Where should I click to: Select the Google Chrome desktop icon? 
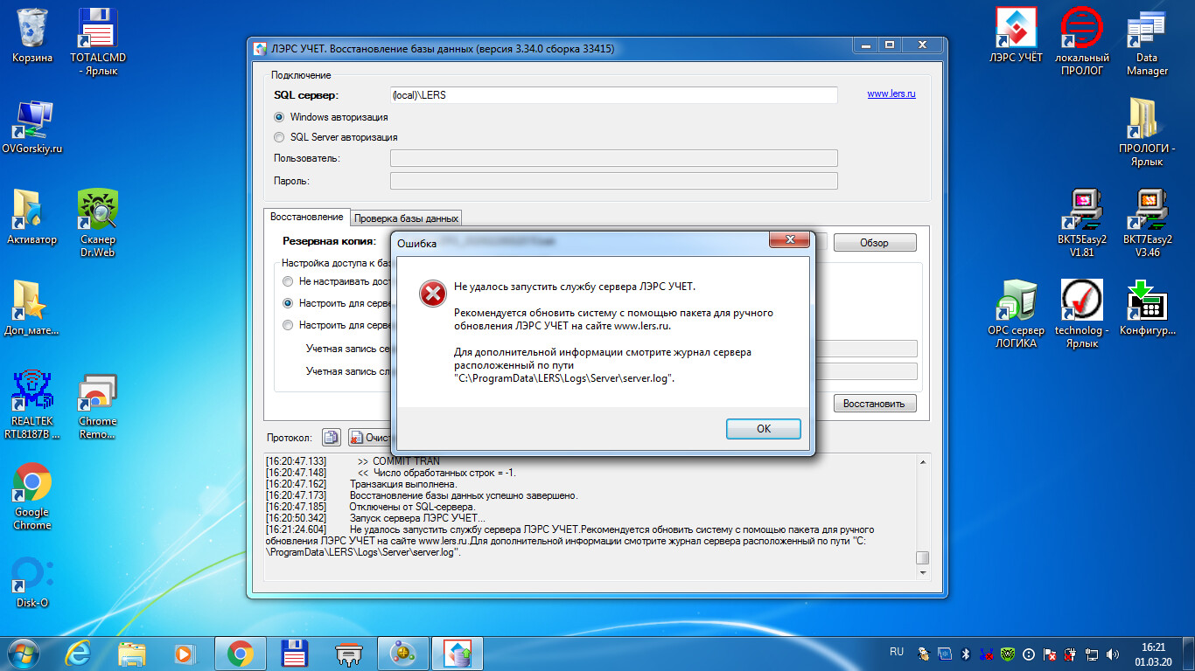32,496
